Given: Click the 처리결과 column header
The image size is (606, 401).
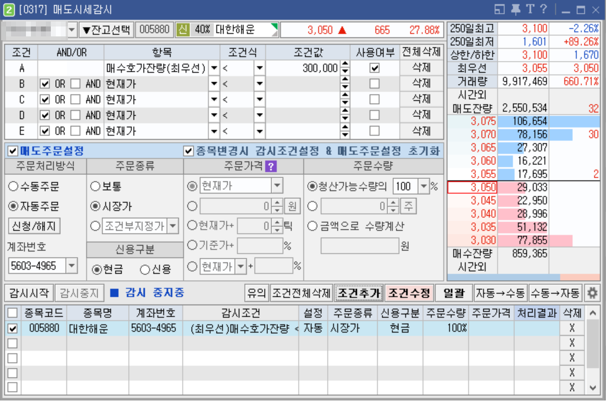Looking at the screenshot, I should point(537,313).
